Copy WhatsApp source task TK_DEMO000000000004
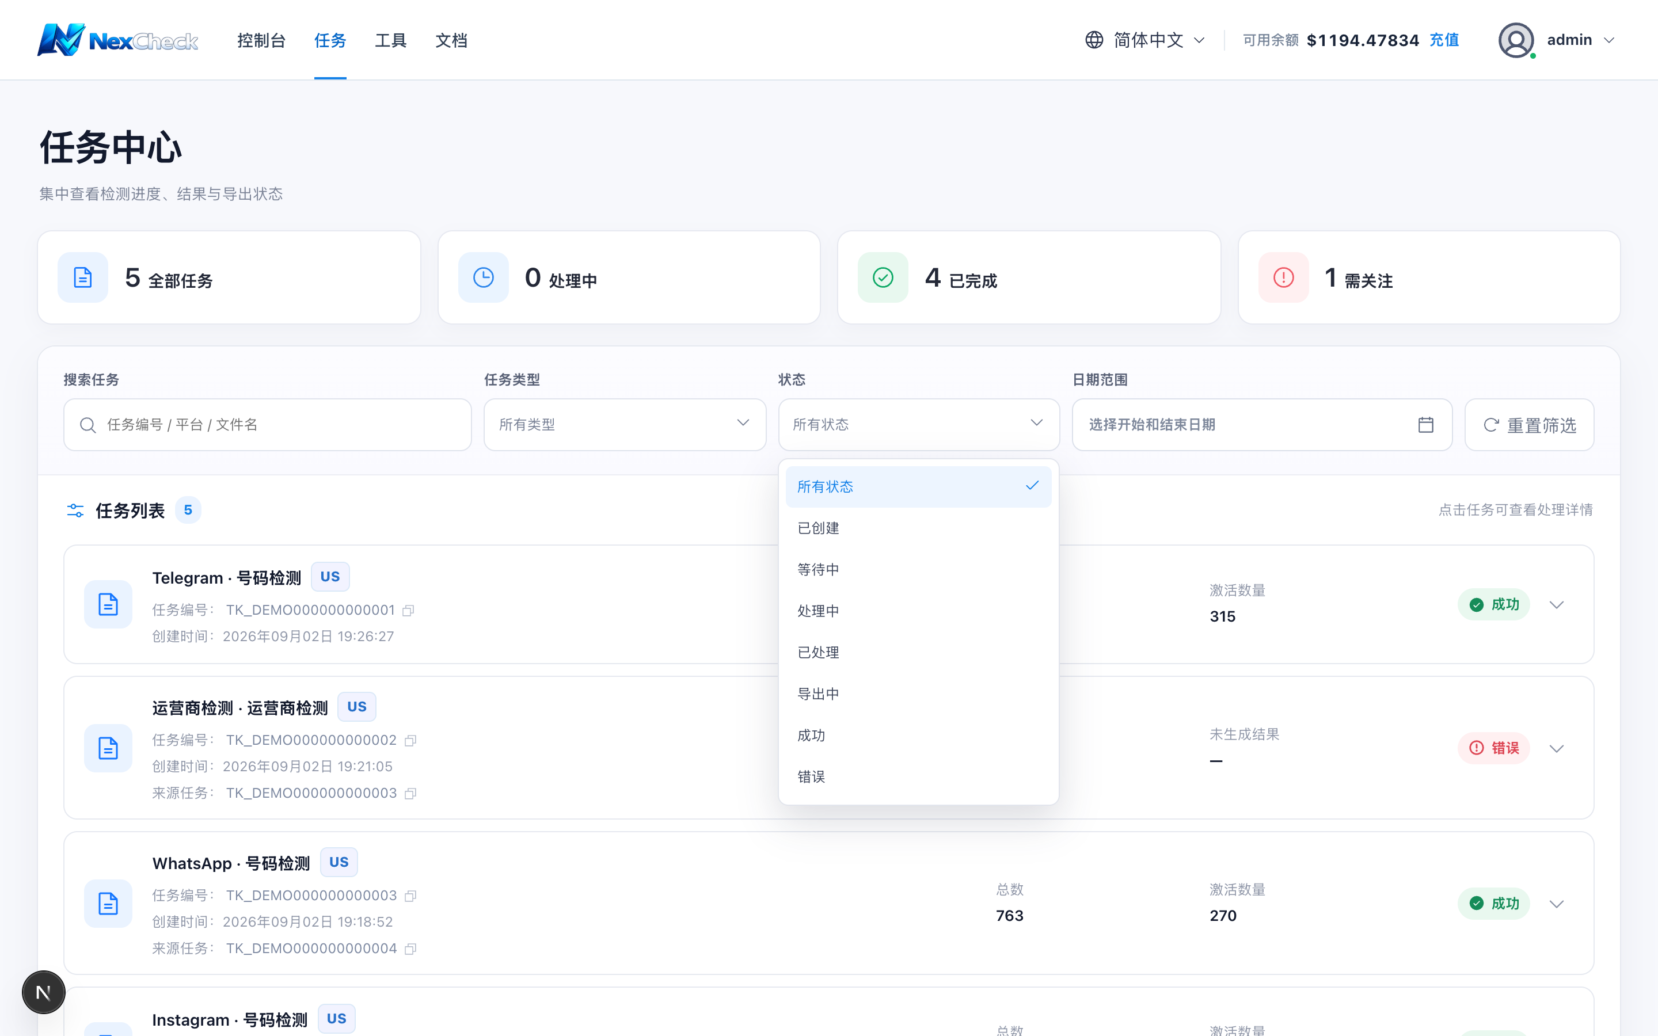 pyautogui.click(x=410, y=949)
